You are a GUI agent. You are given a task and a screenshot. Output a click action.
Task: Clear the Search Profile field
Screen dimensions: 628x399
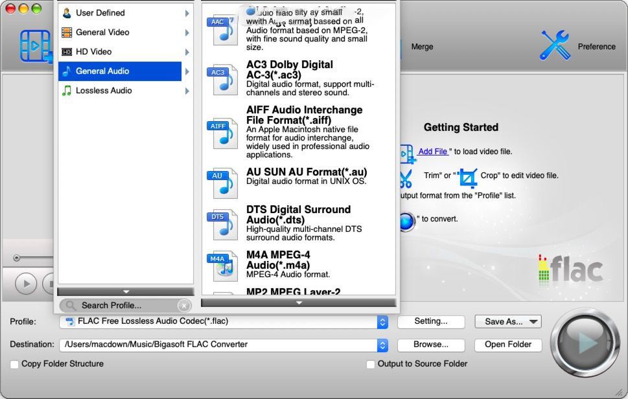(184, 306)
